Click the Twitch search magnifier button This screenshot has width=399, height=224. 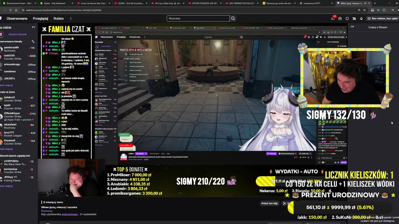tap(233, 18)
